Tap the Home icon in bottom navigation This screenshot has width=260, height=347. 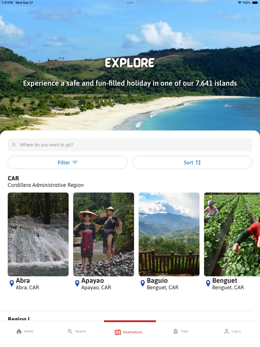tap(19, 331)
